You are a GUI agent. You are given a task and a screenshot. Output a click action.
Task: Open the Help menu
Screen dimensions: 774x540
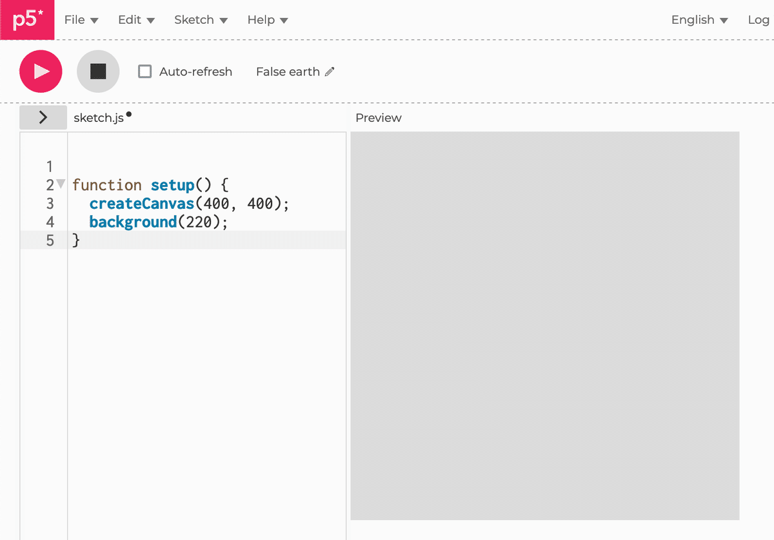[268, 20]
